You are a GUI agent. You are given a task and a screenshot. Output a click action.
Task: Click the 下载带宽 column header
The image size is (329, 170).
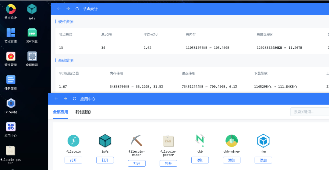tap(261, 74)
